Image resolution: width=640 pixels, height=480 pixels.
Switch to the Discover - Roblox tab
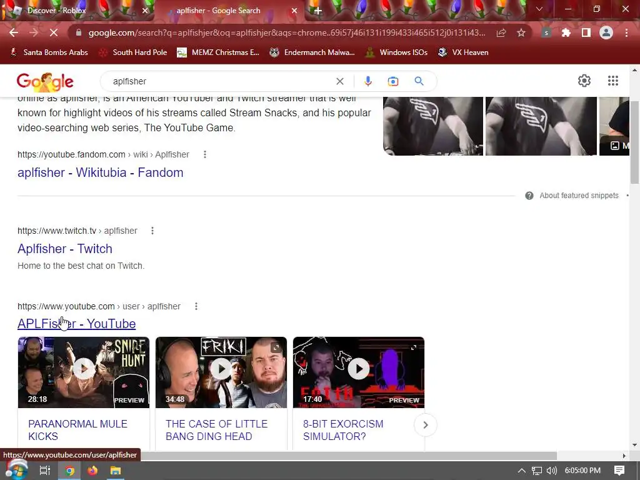77,11
